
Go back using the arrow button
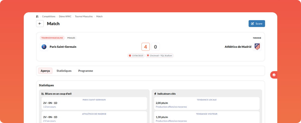(40, 24)
